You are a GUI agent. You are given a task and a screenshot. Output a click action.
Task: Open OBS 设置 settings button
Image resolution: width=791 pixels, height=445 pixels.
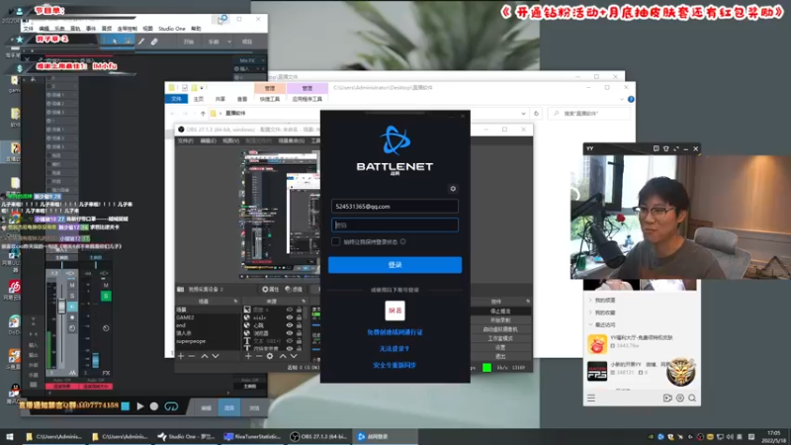[x=500, y=348]
